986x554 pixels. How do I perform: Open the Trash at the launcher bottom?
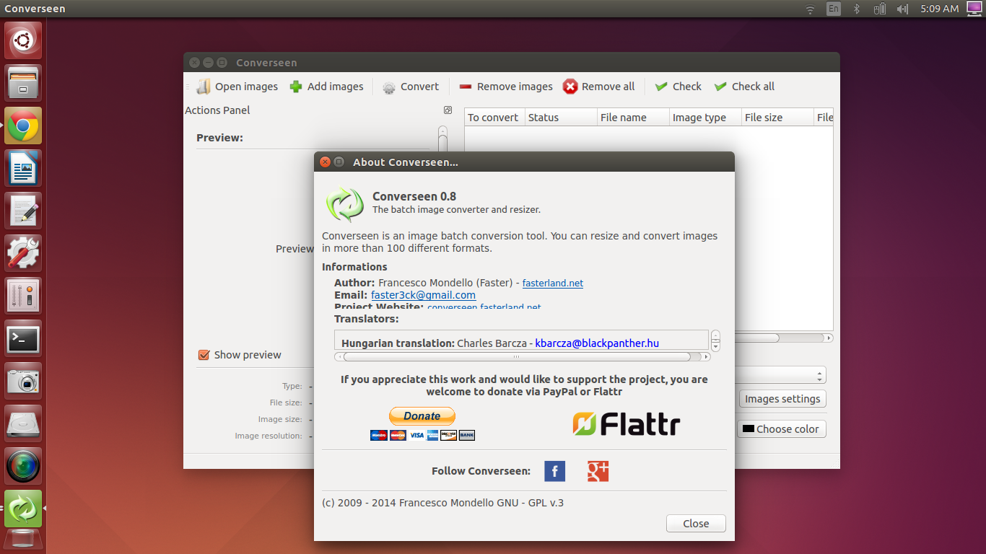[x=23, y=541]
